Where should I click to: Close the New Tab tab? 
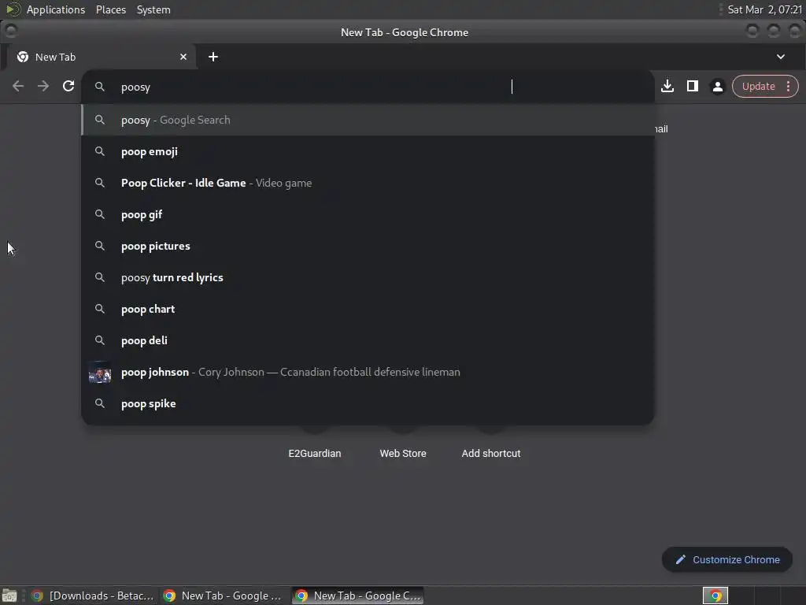point(183,57)
